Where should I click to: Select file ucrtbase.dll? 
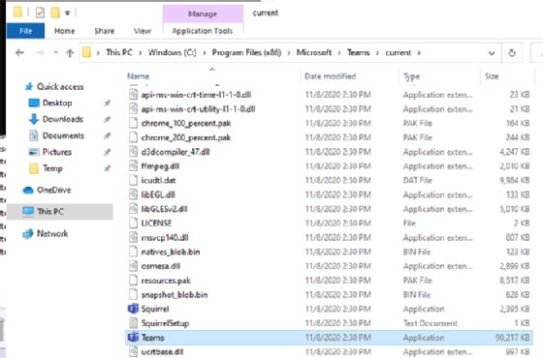pos(162,352)
